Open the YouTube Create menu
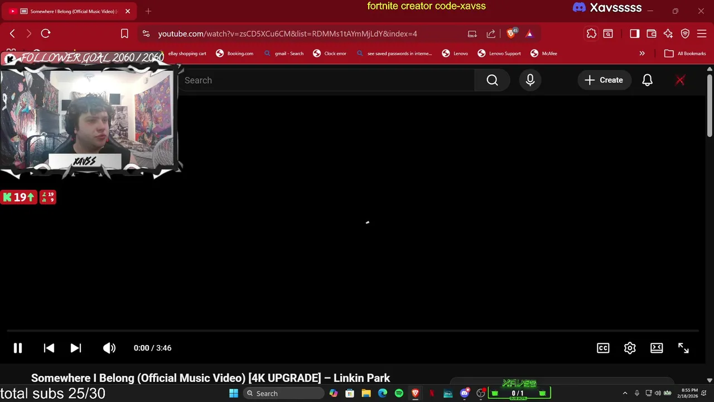Image resolution: width=714 pixels, height=402 pixels. point(604,80)
